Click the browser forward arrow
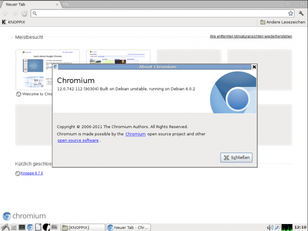 [x=15, y=13]
